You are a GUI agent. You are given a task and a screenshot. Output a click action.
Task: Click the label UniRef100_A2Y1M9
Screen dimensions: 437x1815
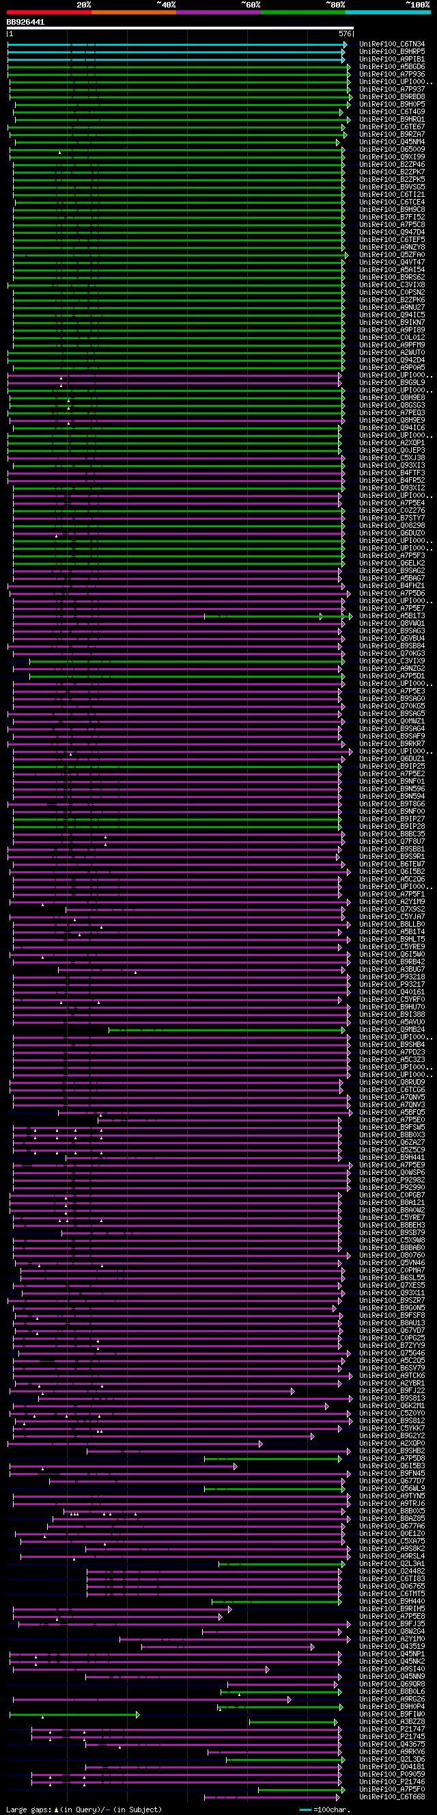pos(392,901)
